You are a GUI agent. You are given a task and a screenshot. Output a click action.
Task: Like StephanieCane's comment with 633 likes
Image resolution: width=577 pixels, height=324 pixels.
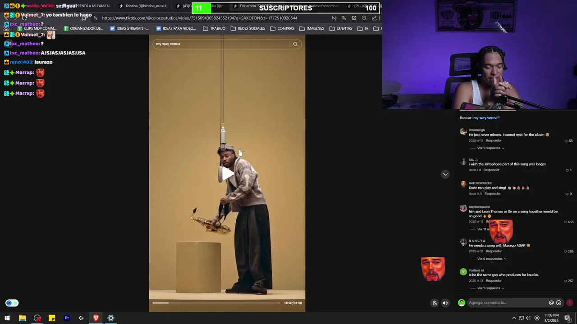click(565, 222)
